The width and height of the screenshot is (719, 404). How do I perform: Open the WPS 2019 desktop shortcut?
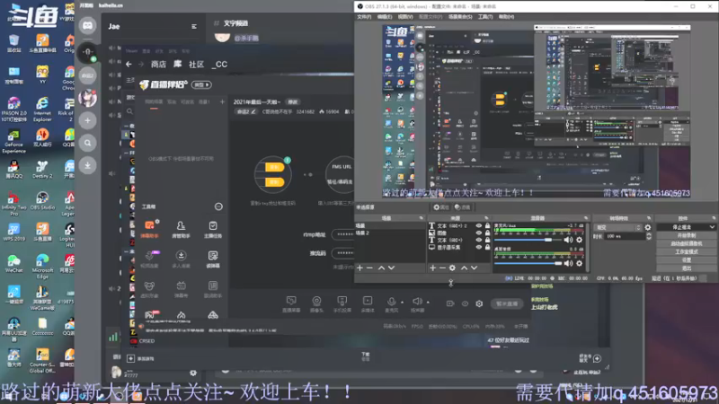click(13, 233)
